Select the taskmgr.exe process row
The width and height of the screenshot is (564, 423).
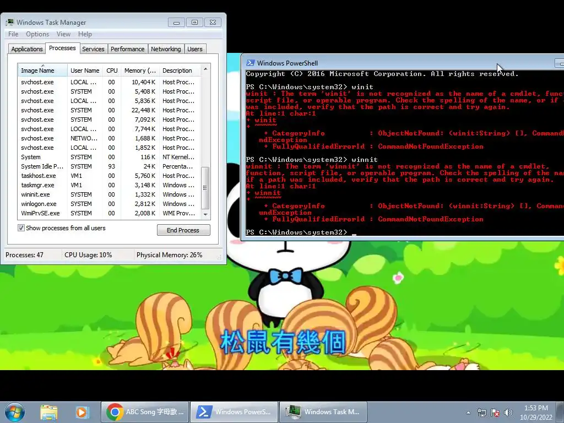(x=110, y=185)
